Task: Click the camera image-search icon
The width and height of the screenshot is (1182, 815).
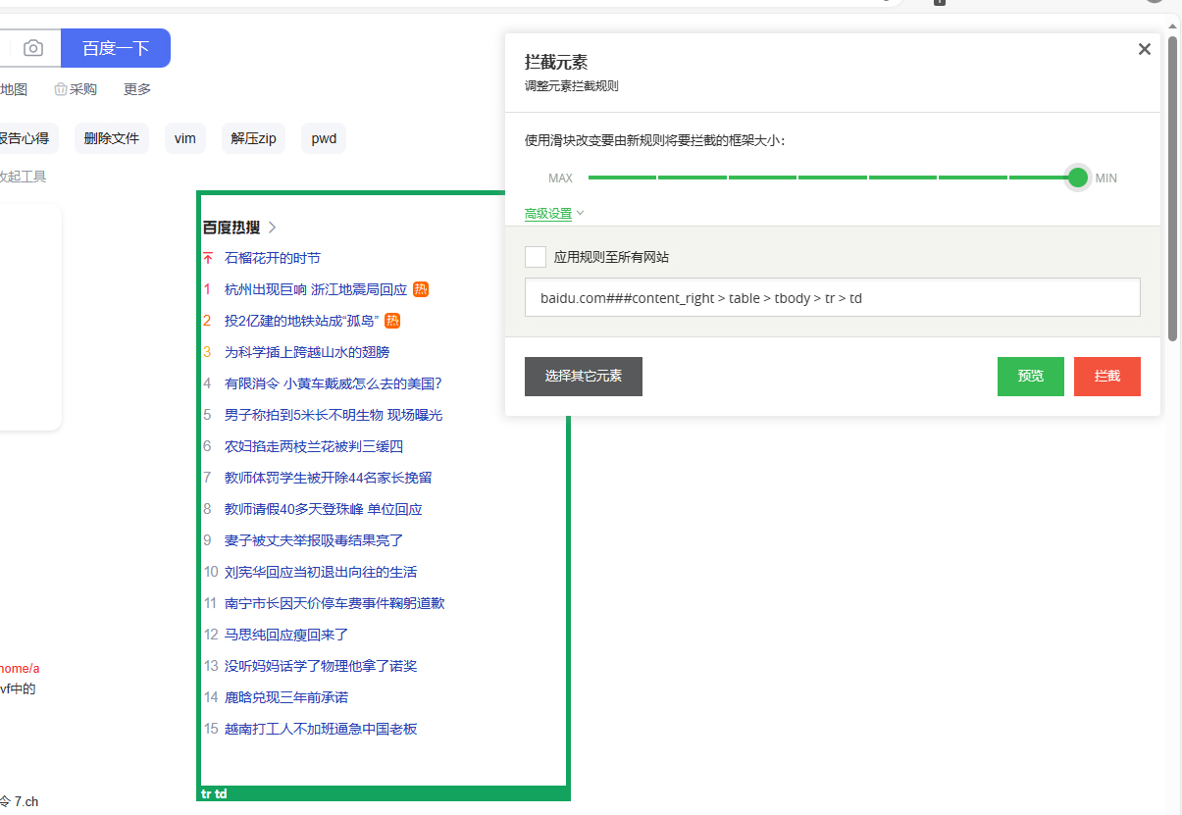Action: point(33,48)
